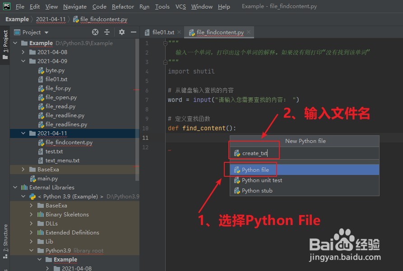The height and width of the screenshot is (271, 403).
Task: Open the Project panel settings gear
Action: click(121, 32)
